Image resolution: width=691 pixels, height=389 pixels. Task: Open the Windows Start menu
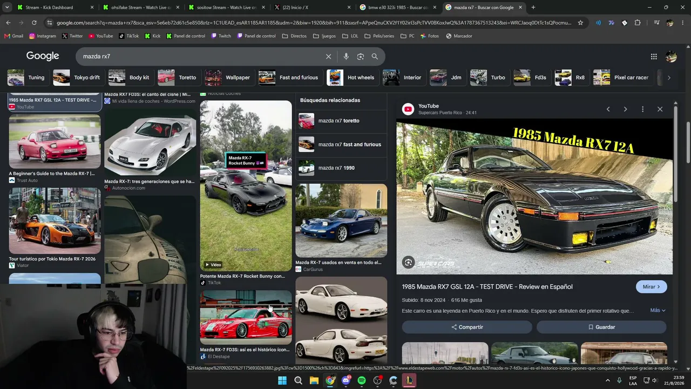(x=282, y=380)
